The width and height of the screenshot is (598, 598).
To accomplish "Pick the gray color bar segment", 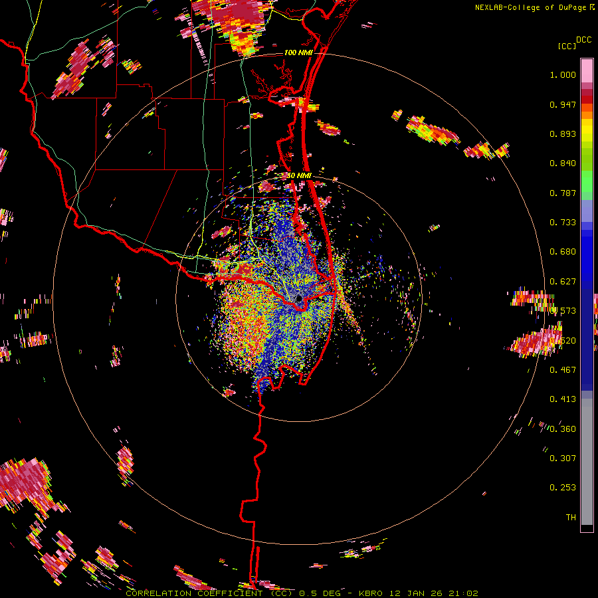I will (x=587, y=462).
